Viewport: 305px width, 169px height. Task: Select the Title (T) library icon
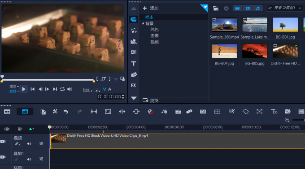[x=134, y=64]
